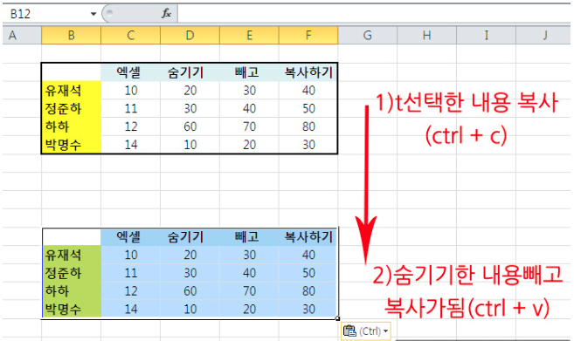Click the yellow 하하 cell

point(72,126)
